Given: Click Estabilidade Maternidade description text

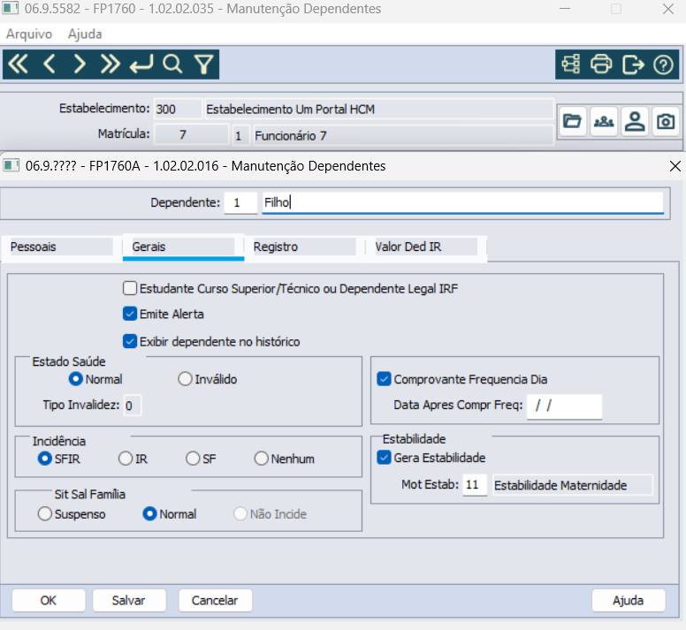Looking at the screenshot, I should 560,485.
